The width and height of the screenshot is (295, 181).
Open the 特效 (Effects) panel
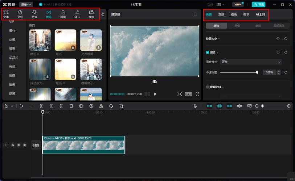34,14
